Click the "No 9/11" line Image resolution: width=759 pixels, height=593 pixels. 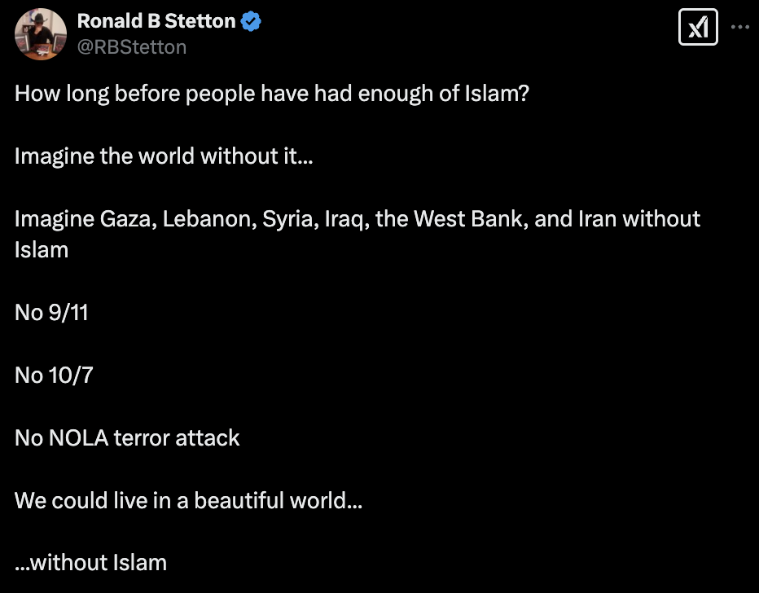click(x=51, y=312)
